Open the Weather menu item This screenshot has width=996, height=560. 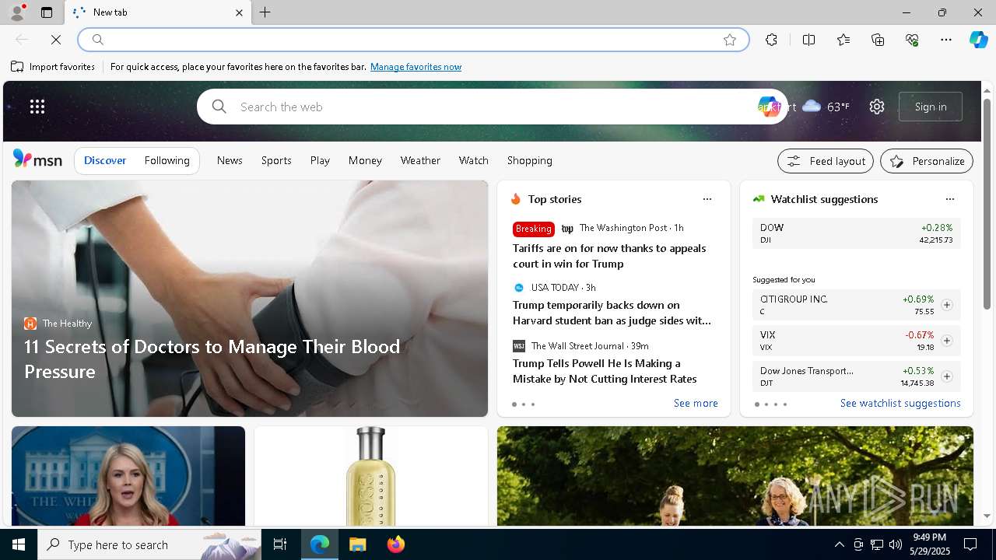[420, 160]
